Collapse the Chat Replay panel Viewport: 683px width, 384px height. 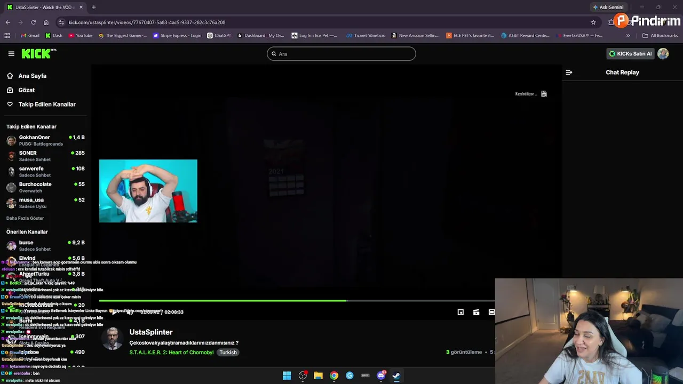tap(569, 73)
